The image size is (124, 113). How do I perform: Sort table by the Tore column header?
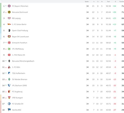coord(108,2)
